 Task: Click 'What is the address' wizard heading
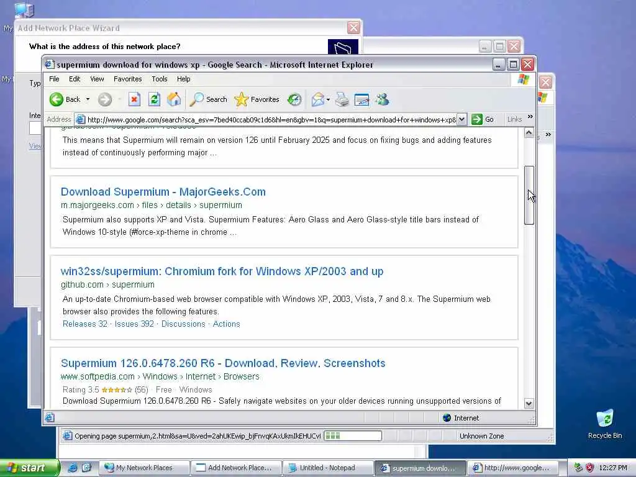point(104,47)
